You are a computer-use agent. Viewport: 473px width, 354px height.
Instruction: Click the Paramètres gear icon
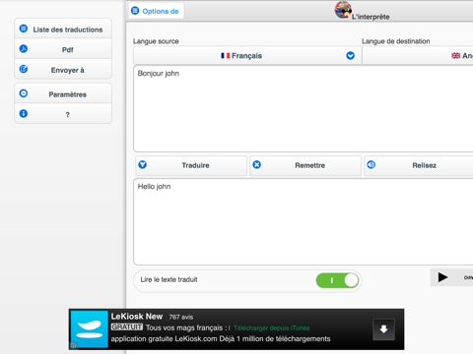tap(24, 93)
